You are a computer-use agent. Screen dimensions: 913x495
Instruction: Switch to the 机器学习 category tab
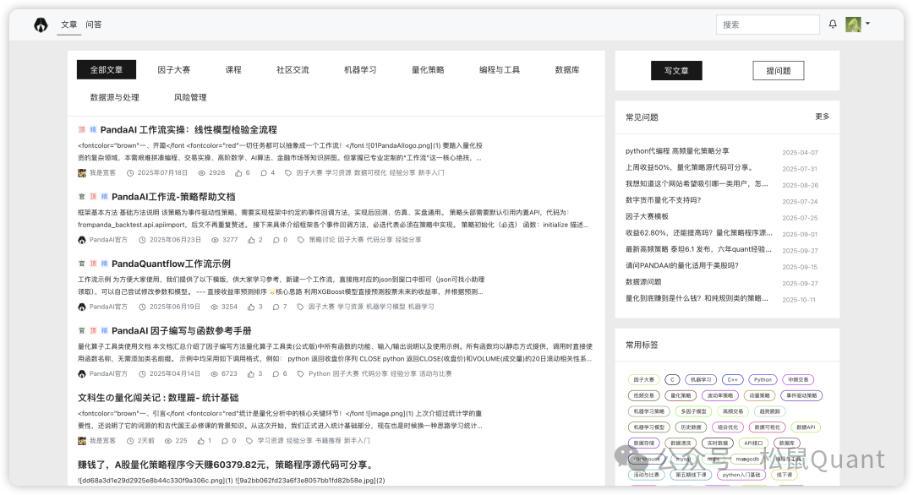[359, 69]
